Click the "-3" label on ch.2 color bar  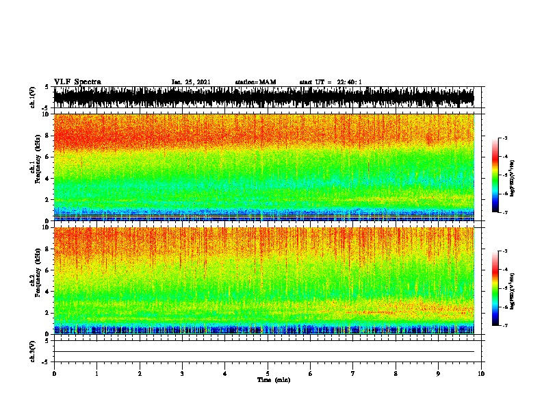coord(504,251)
